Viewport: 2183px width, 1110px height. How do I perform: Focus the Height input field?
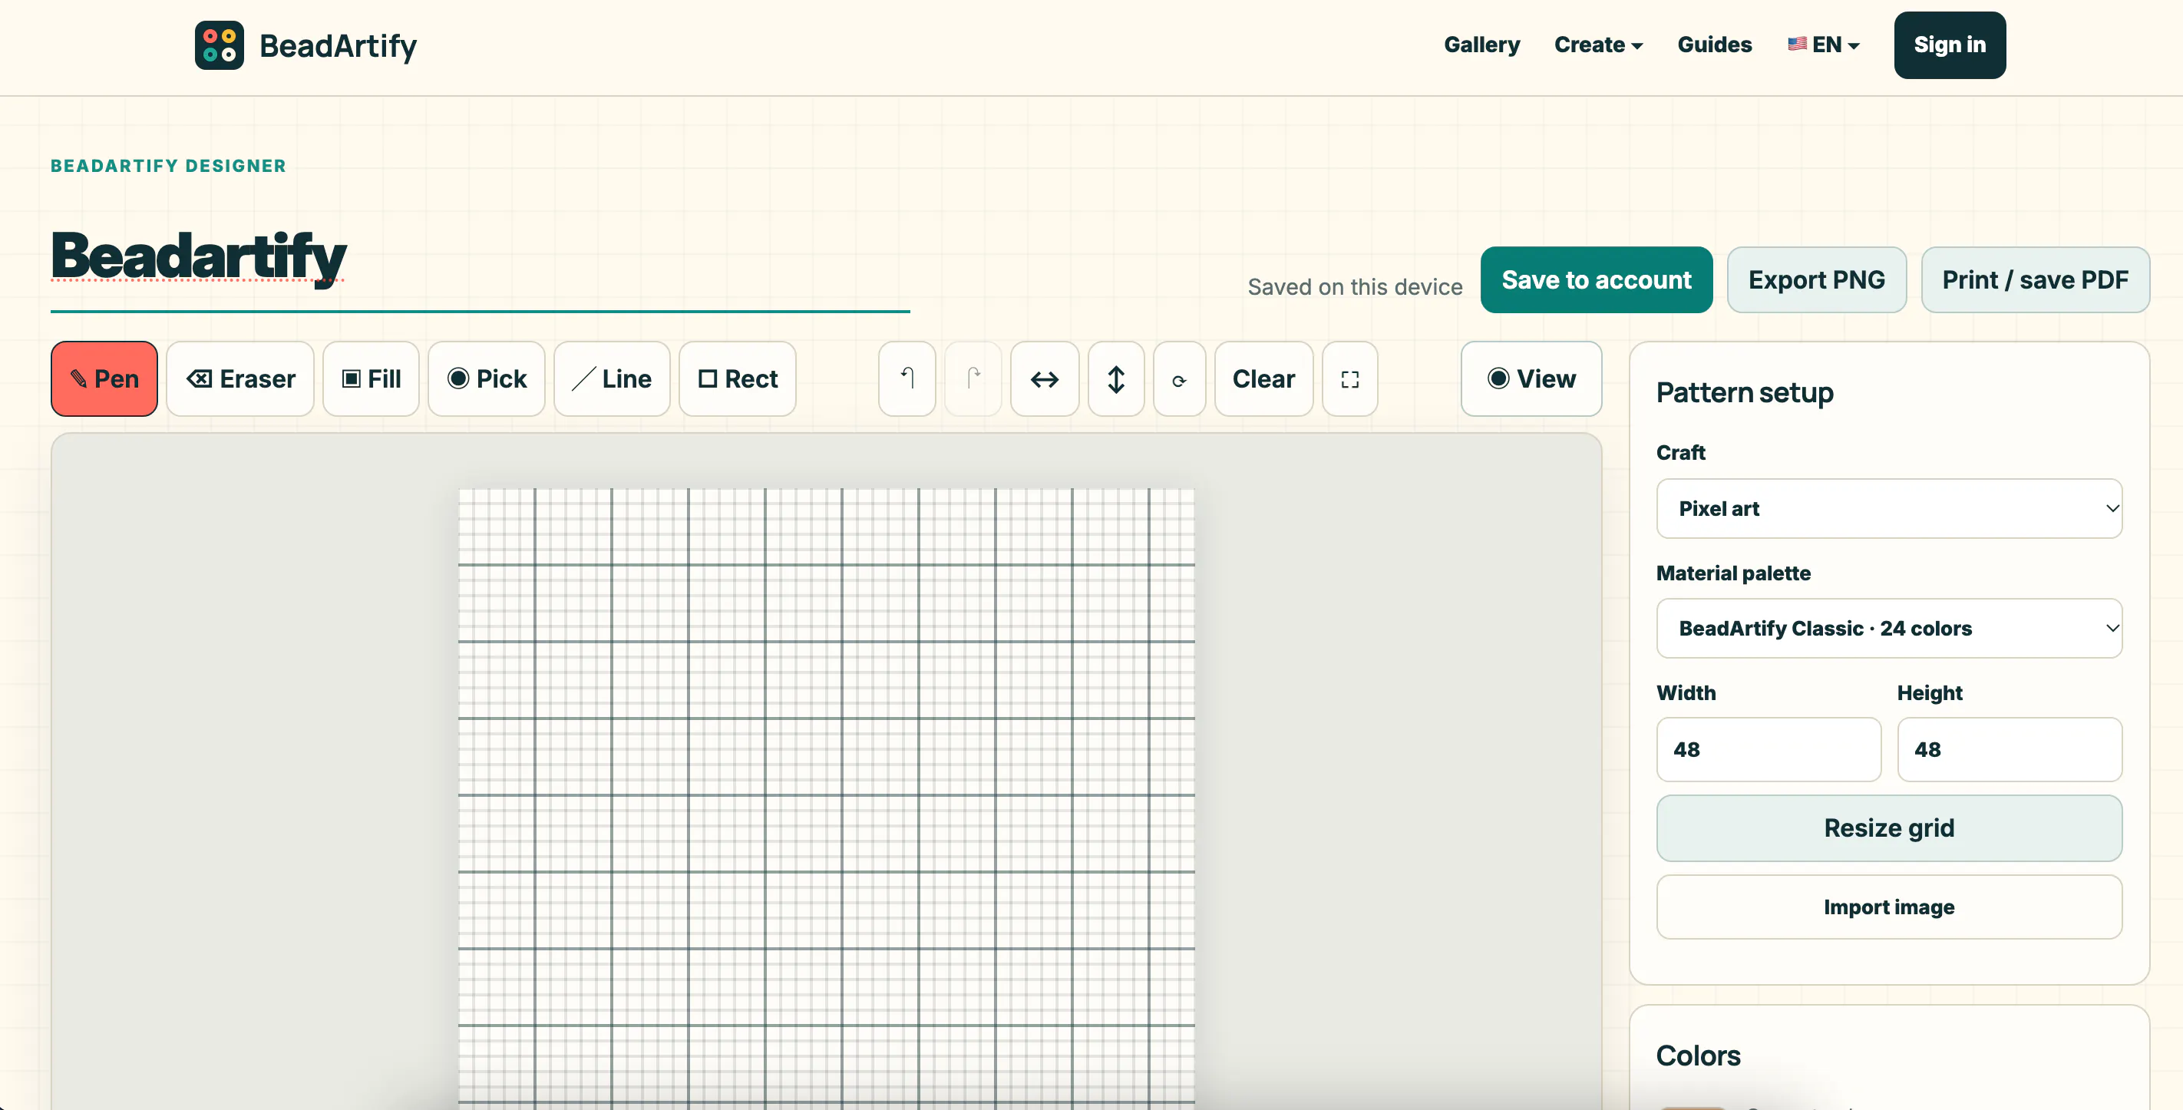2010,749
